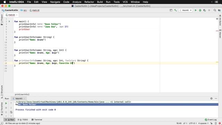This screenshot has height=125, width=222.
Task: Click run gutter arrow beside fun main
Action: (x=9, y=22)
